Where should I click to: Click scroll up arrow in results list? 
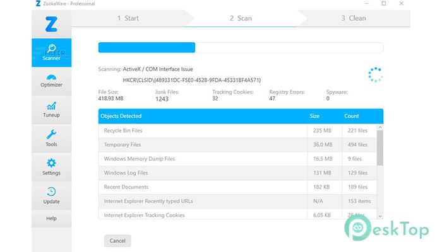coord(380,127)
